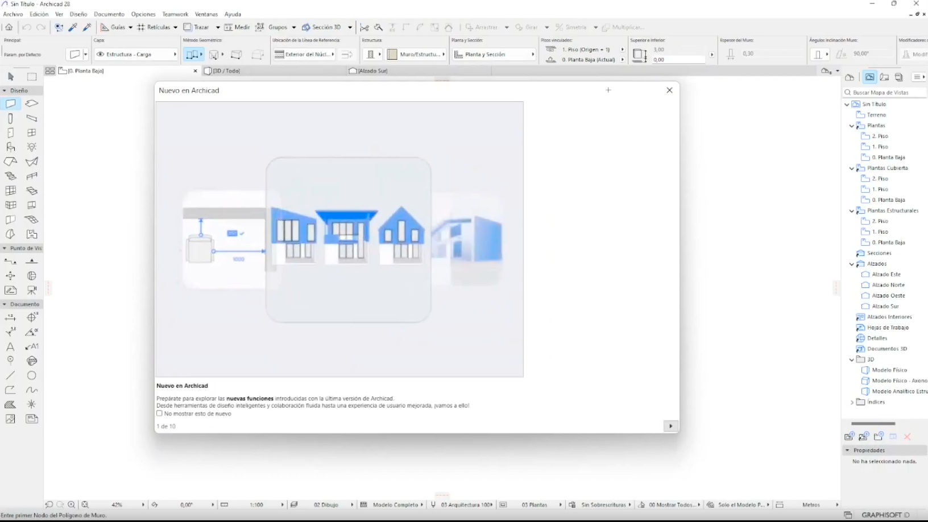Choose the Circle drawing tool

click(32, 375)
